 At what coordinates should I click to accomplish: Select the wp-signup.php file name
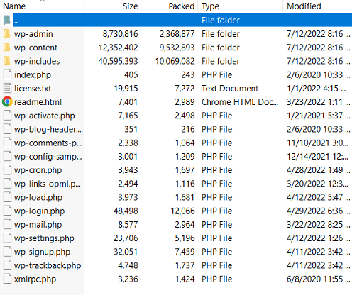tap(42, 252)
